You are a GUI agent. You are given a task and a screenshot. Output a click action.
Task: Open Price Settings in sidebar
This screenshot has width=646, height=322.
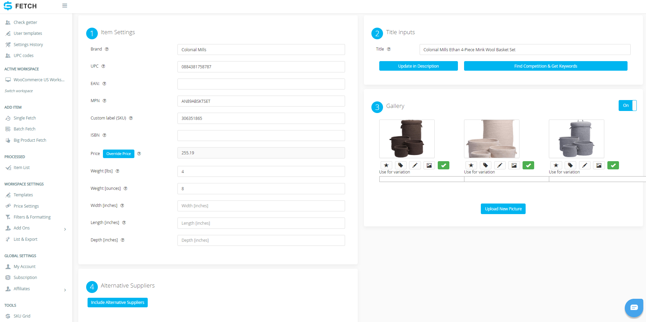[x=26, y=206]
